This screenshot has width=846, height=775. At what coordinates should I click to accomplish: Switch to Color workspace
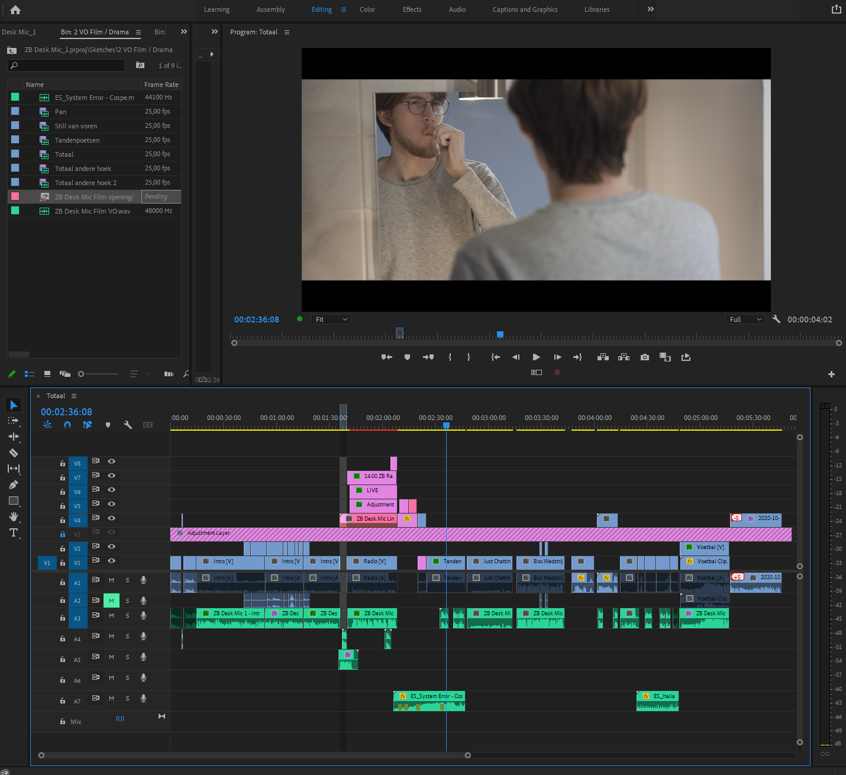tap(367, 9)
